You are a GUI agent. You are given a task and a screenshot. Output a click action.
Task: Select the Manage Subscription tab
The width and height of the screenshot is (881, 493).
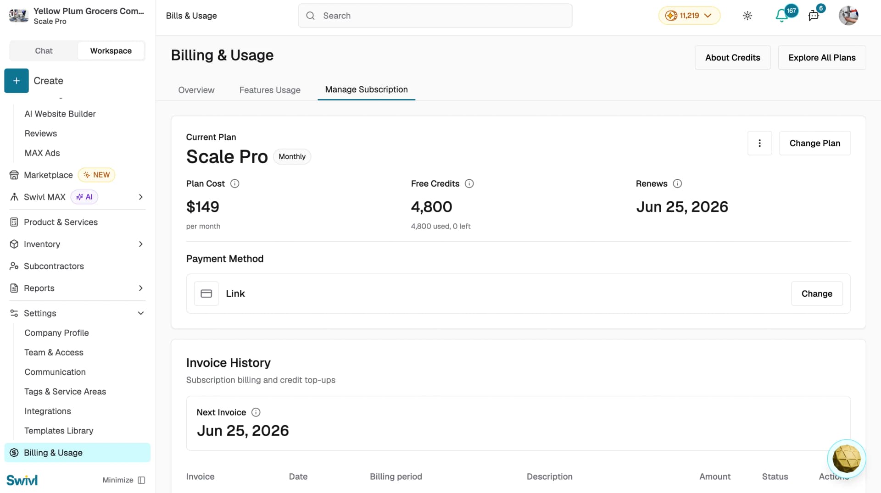click(366, 89)
